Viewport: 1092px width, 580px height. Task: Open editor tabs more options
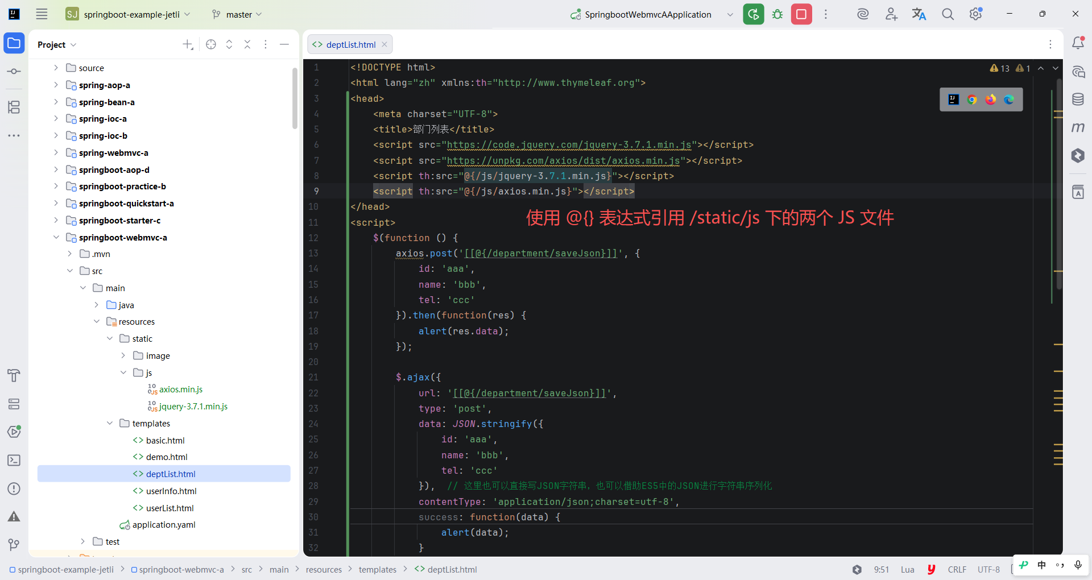1050,44
